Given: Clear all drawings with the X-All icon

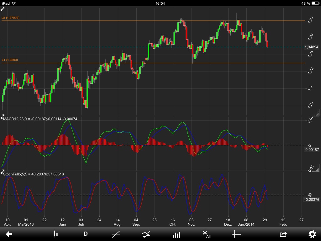Looking at the screenshot, I should [206, 234].
